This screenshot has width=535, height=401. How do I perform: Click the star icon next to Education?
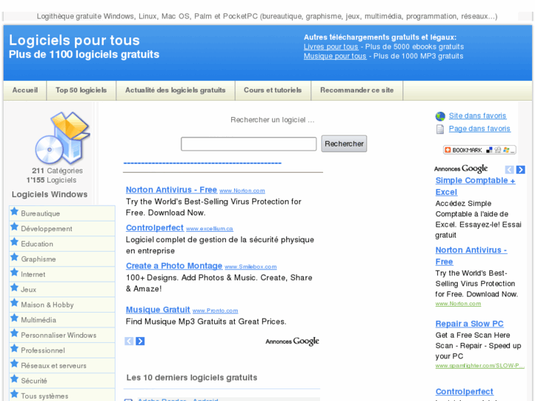click(14, 242)
